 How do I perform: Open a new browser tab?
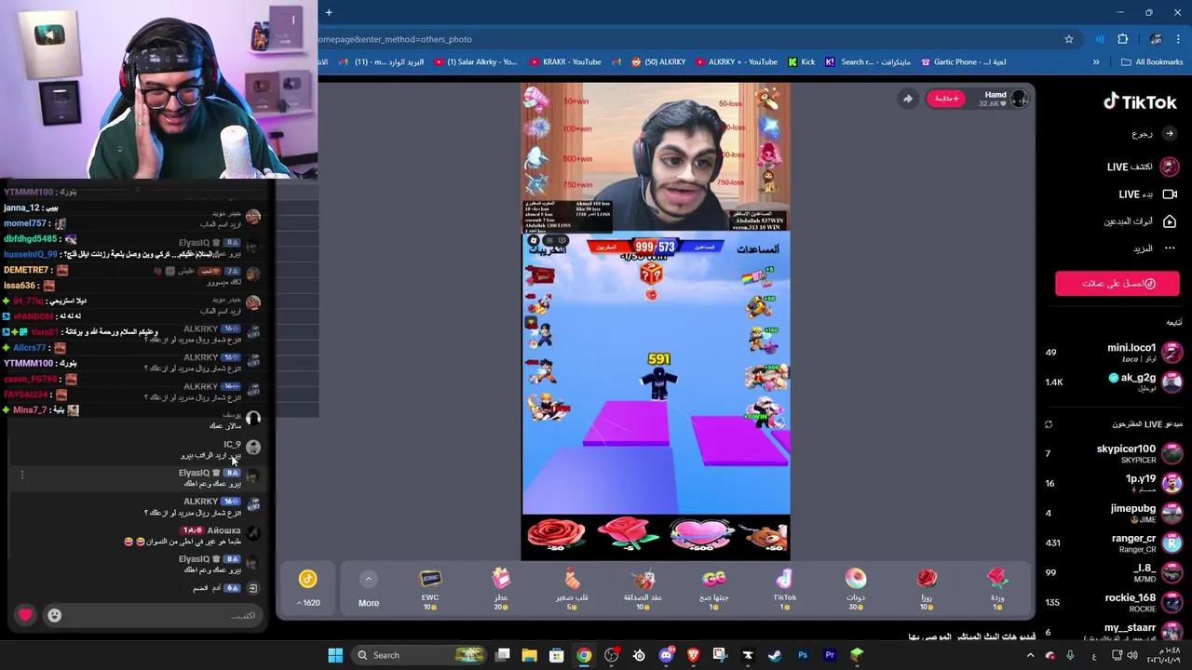(329, 12)
